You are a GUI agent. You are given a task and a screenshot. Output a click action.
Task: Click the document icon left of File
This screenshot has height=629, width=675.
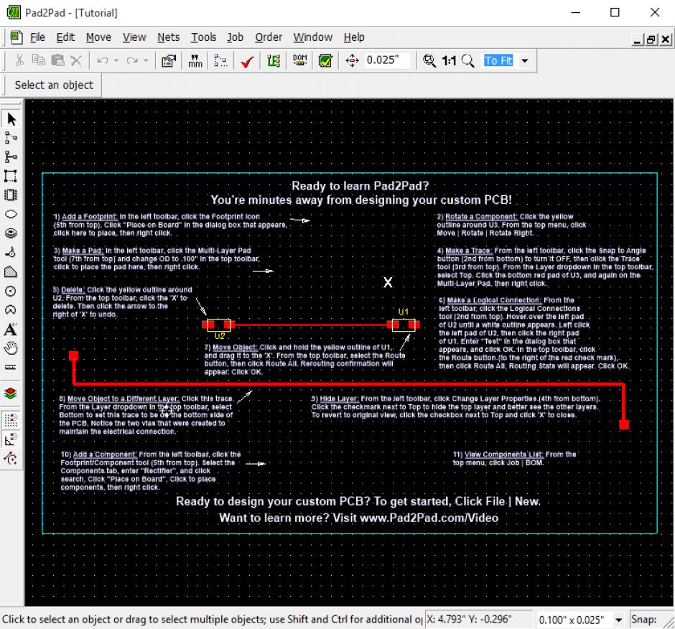point(17,37)
